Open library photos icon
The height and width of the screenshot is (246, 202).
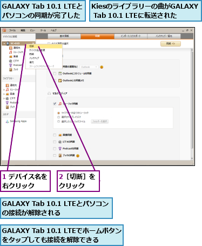click(7, 94)
